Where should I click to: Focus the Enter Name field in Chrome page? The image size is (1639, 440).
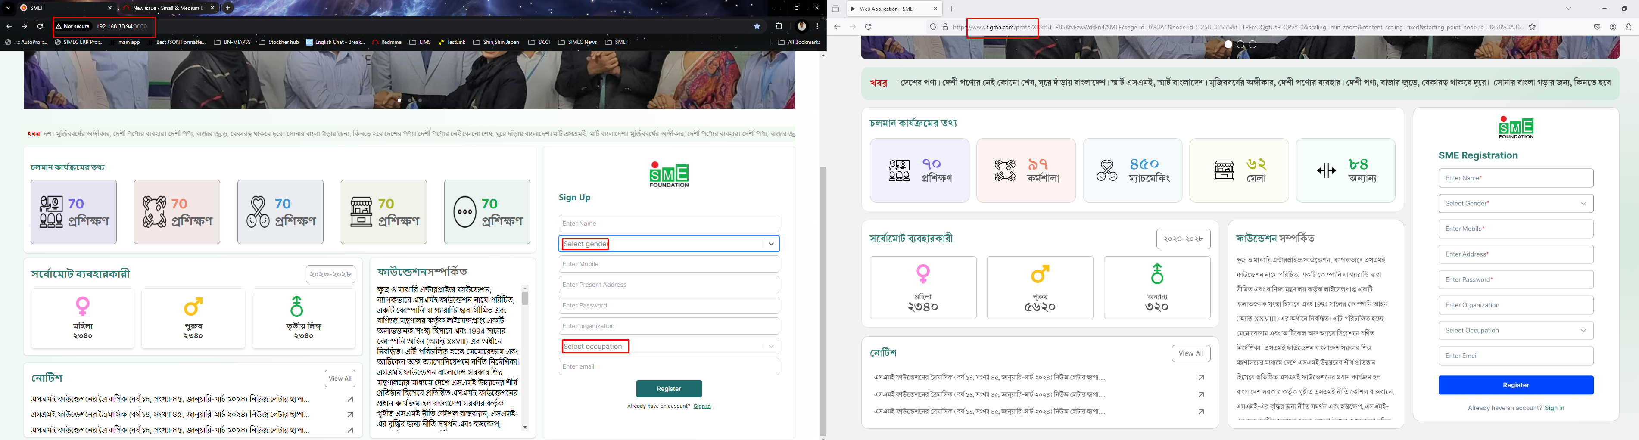pyautogui.click(x=669, y=223)
